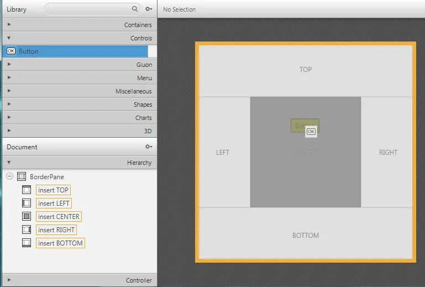Image resolution: width=425 pixels, height=287 pixels.
Task: Click the OK Button icon in Controls
Action: point(11,51)
